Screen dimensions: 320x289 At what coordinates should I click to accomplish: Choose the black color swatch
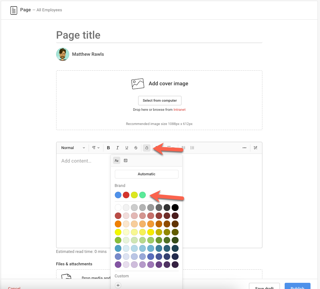pos(175,207)
